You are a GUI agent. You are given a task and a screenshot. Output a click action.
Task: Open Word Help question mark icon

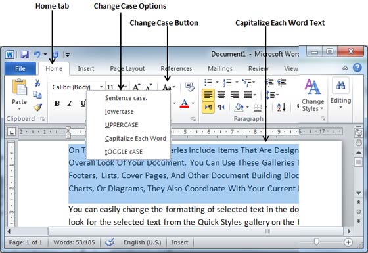357,68
